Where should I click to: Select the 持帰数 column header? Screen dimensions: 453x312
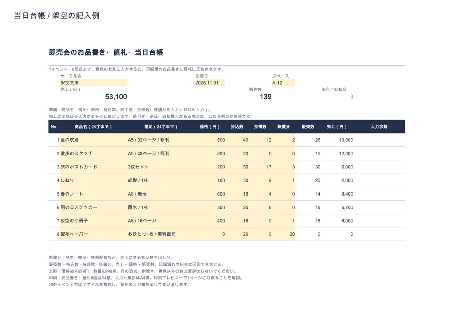point(260,127)
